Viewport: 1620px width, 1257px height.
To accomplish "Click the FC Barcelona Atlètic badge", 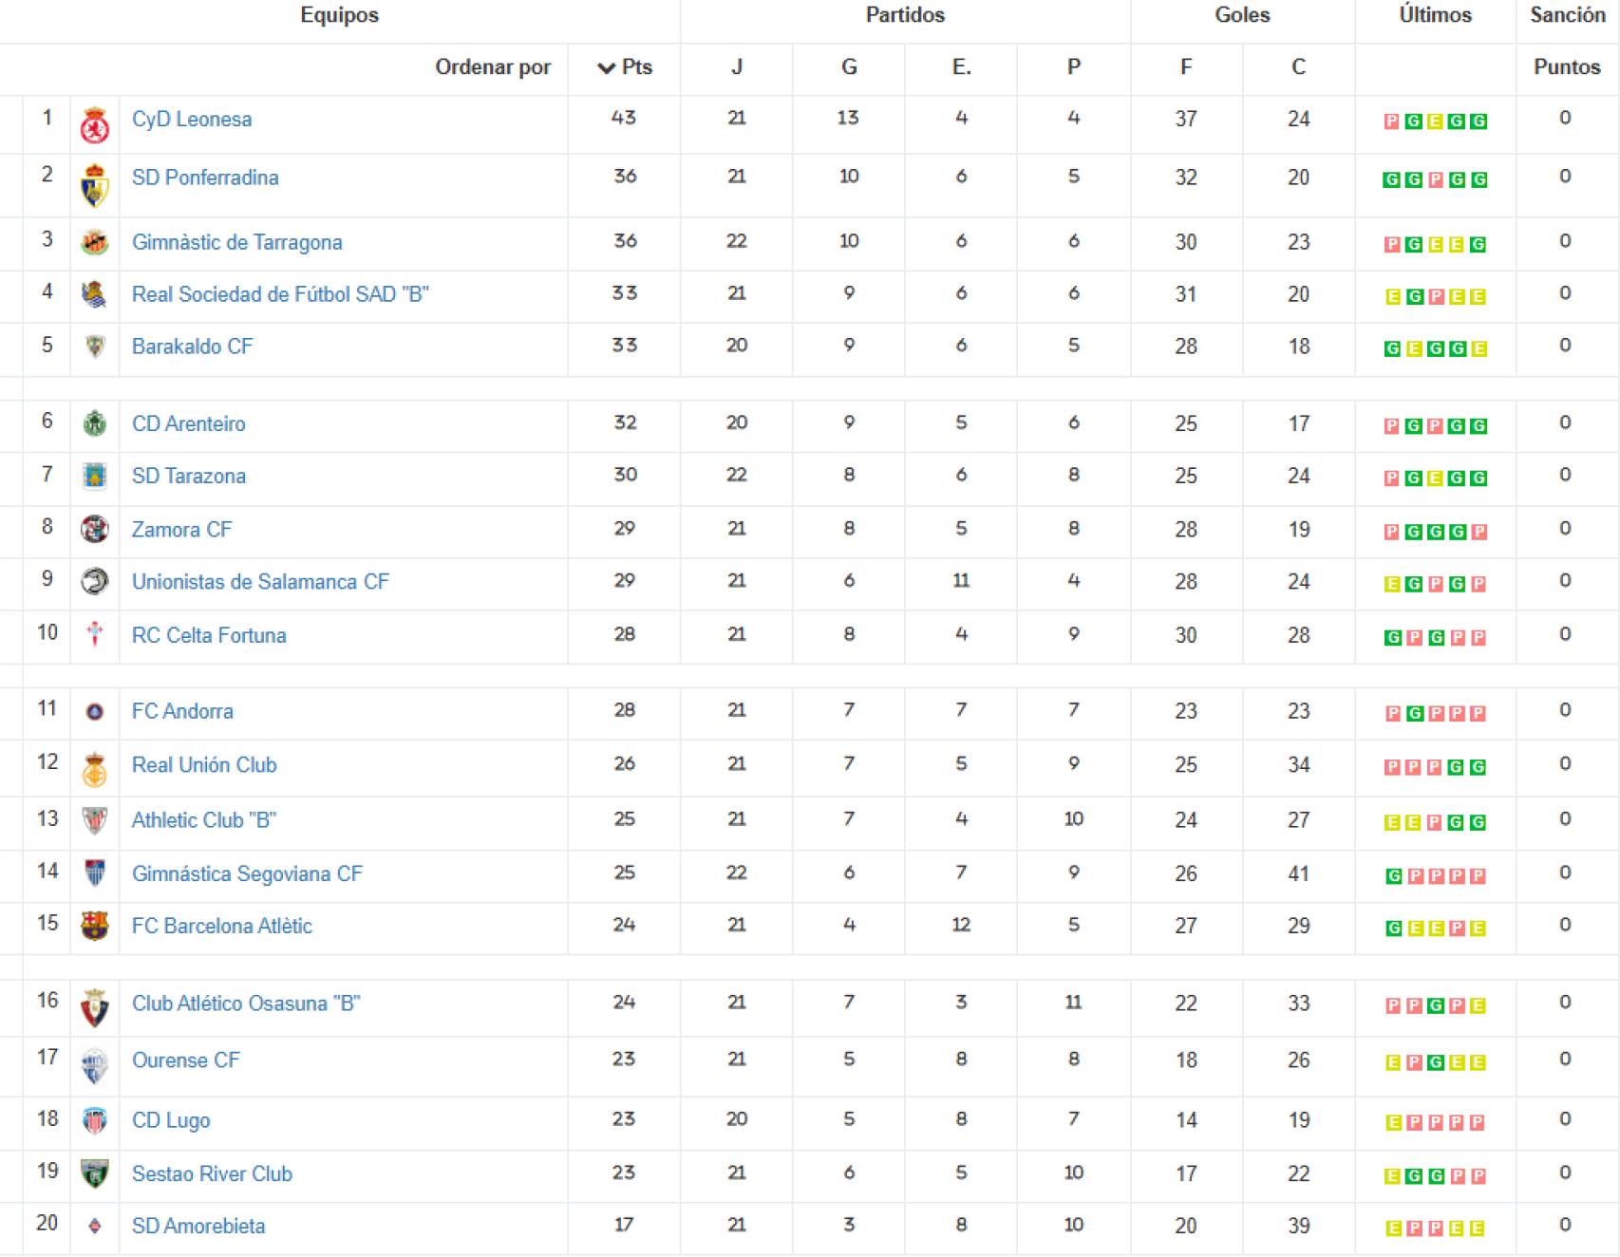I will [95, 927].
